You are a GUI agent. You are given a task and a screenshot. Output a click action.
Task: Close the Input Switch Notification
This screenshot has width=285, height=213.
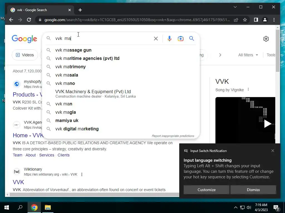273,151
